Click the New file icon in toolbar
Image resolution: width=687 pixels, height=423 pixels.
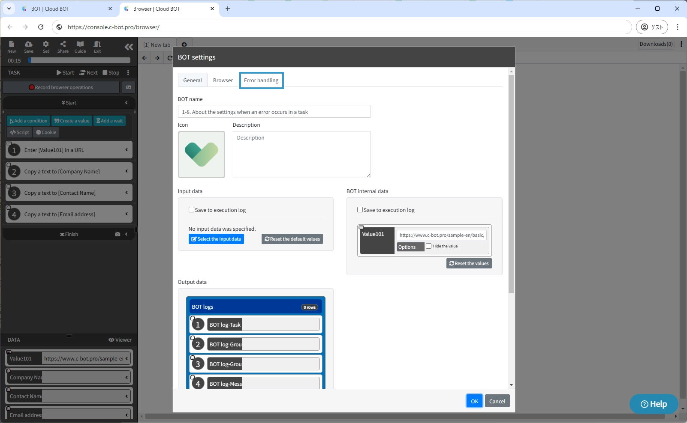[x=12, y=45]
